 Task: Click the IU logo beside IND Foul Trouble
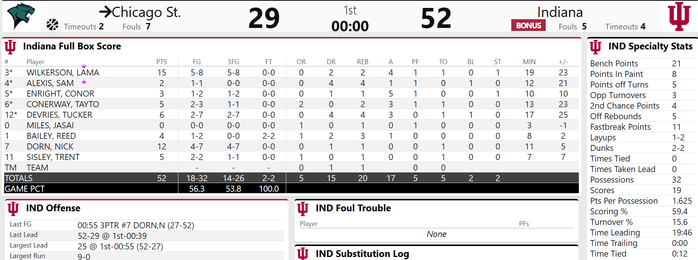tap(303, 208)
